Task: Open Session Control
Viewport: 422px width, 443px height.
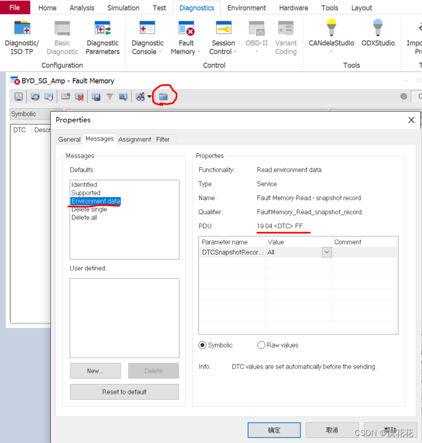Action: click(x=224, y=37)
